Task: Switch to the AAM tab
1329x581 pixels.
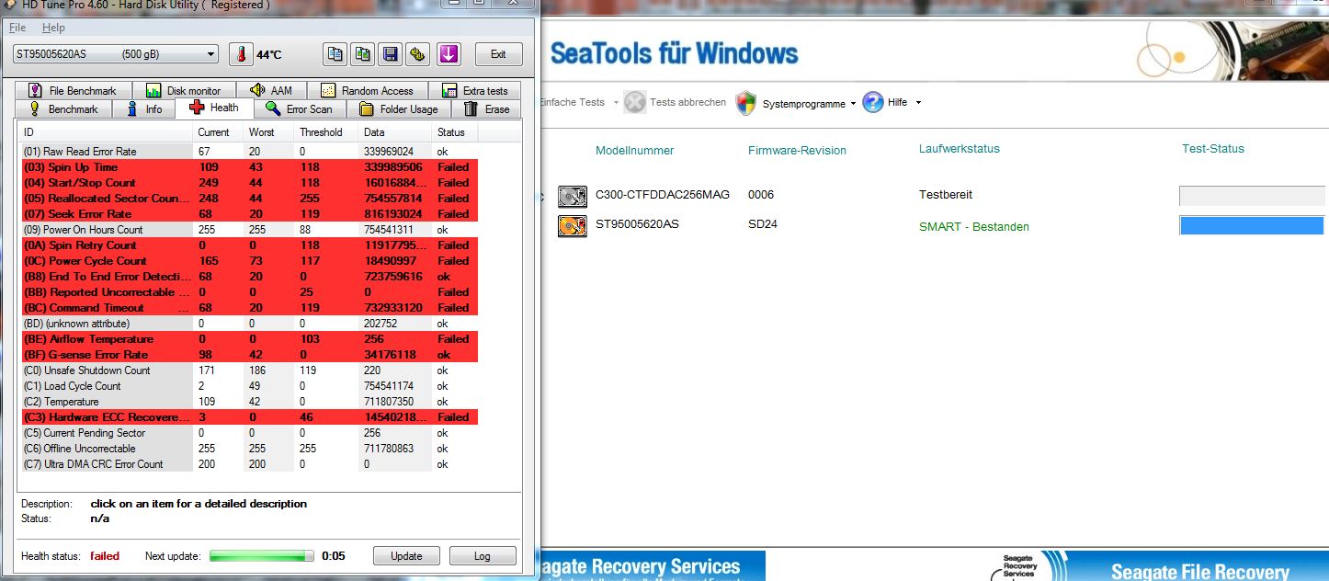Action: click(271, 90)
